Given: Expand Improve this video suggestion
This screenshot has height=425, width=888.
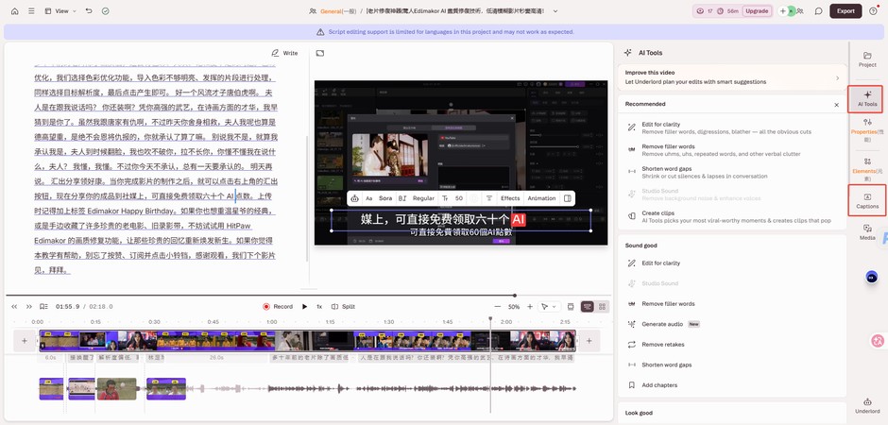Looking at the screenshot, I should coord(732,76).
